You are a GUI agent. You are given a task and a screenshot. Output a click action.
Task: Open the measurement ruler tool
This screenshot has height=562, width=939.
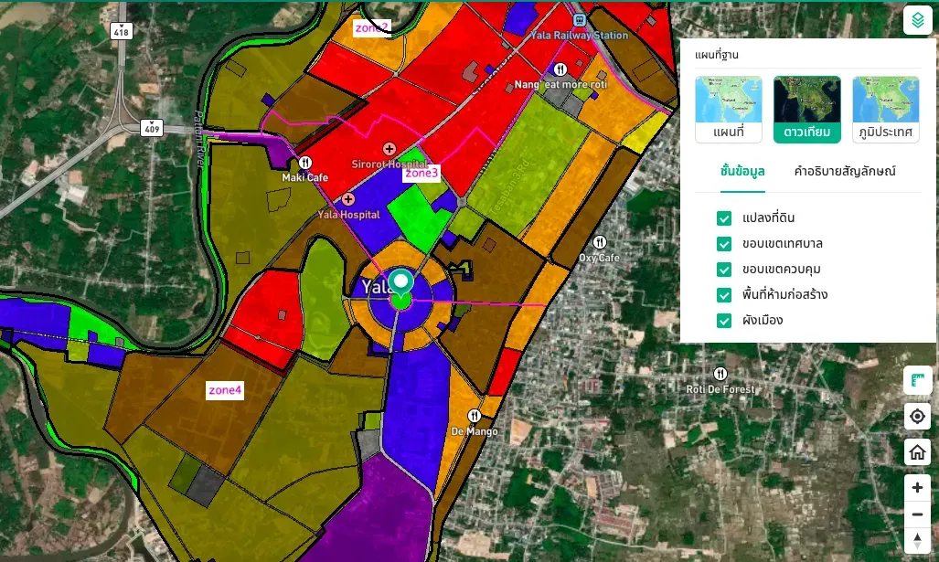(x=917, y=380)
